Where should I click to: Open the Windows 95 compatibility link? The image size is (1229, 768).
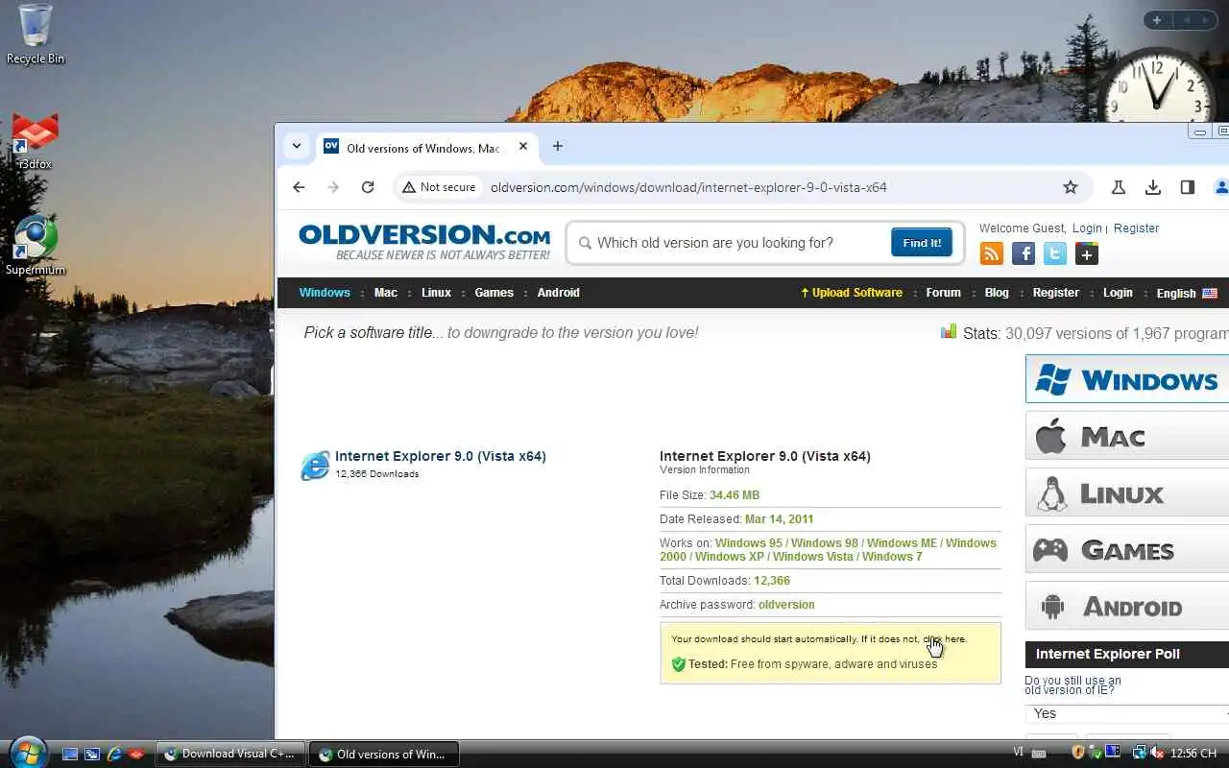click(749, 543)
